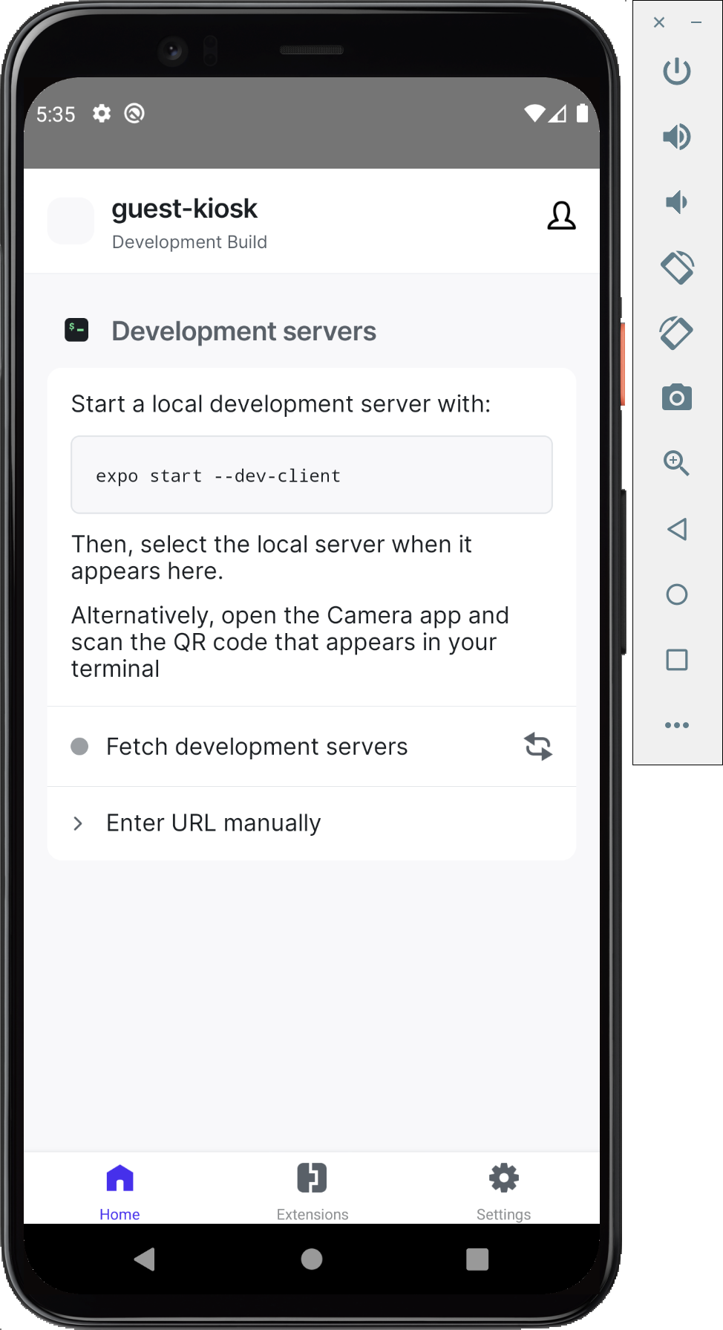723x1330 pixels.
Task: Click the settings gear in the status bar
Action: [x=102, y=113]
